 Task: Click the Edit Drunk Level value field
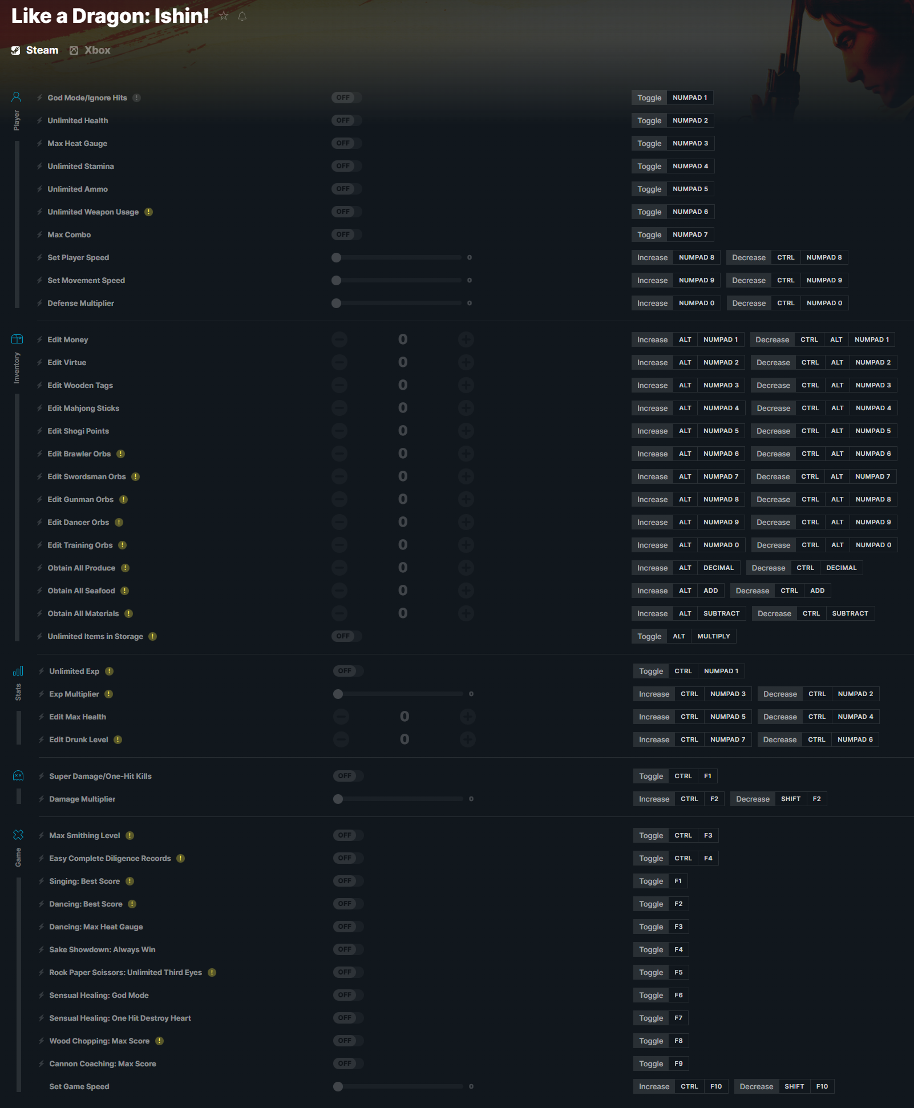click(405, 739)
